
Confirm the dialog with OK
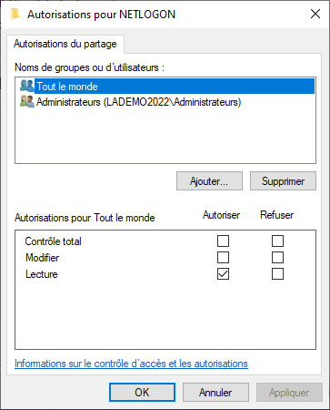point(142,393)
